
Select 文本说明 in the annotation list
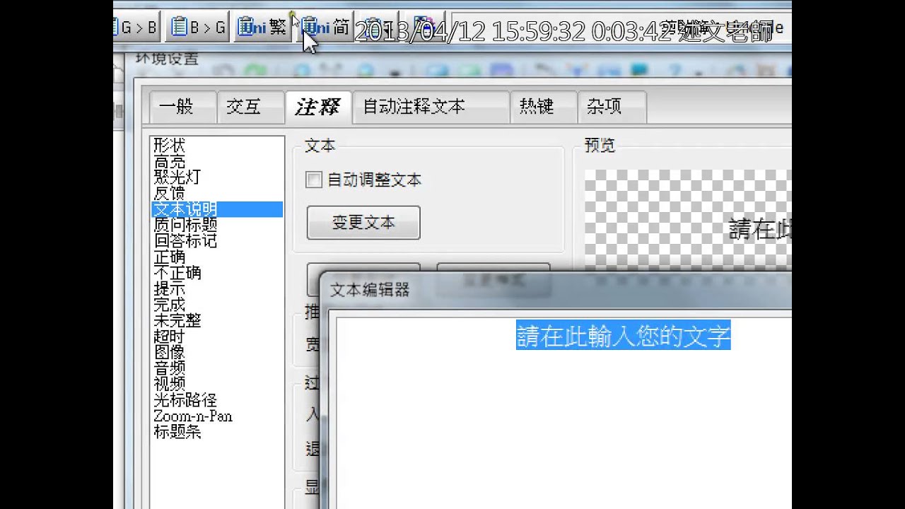tap(217, 209)
